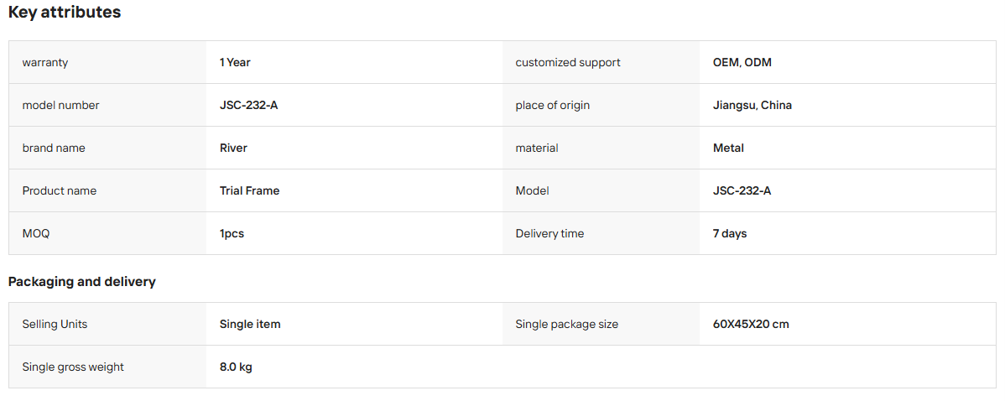Click the Key attributes heading

click(64, 12)
